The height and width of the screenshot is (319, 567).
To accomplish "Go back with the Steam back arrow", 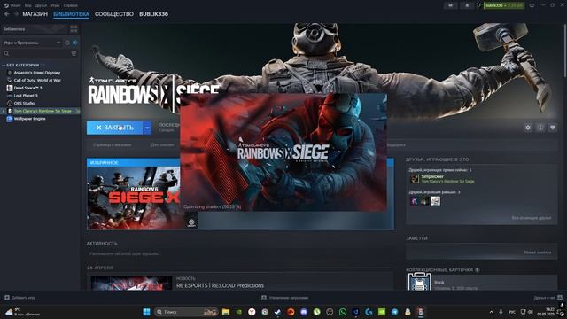I will 7,14.
